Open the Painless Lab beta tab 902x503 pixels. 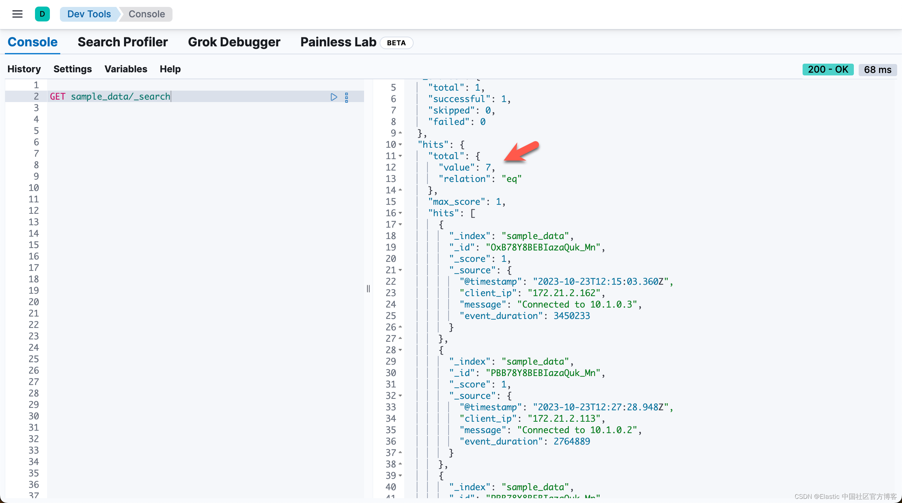337,42
